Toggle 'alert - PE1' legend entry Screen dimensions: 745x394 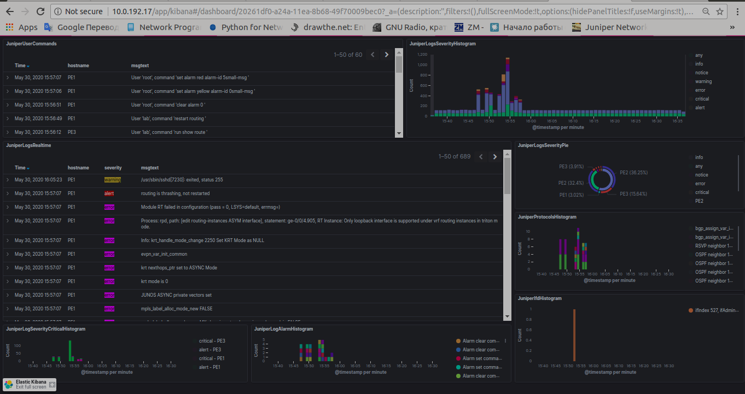209,367
